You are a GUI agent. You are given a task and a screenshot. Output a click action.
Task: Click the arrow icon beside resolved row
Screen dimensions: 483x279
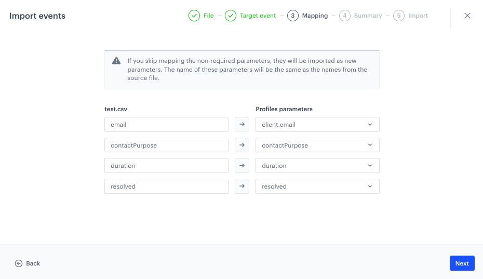[242, 187]
